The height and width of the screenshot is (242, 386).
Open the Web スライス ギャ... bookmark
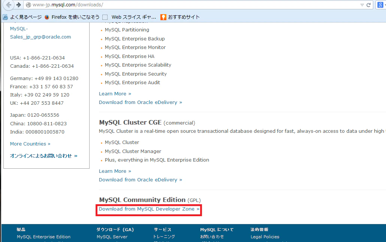coord(129,17)
